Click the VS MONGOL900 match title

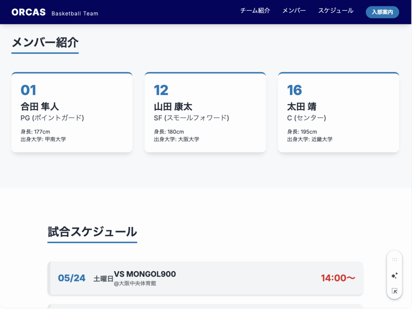click(x=145, y=274)
